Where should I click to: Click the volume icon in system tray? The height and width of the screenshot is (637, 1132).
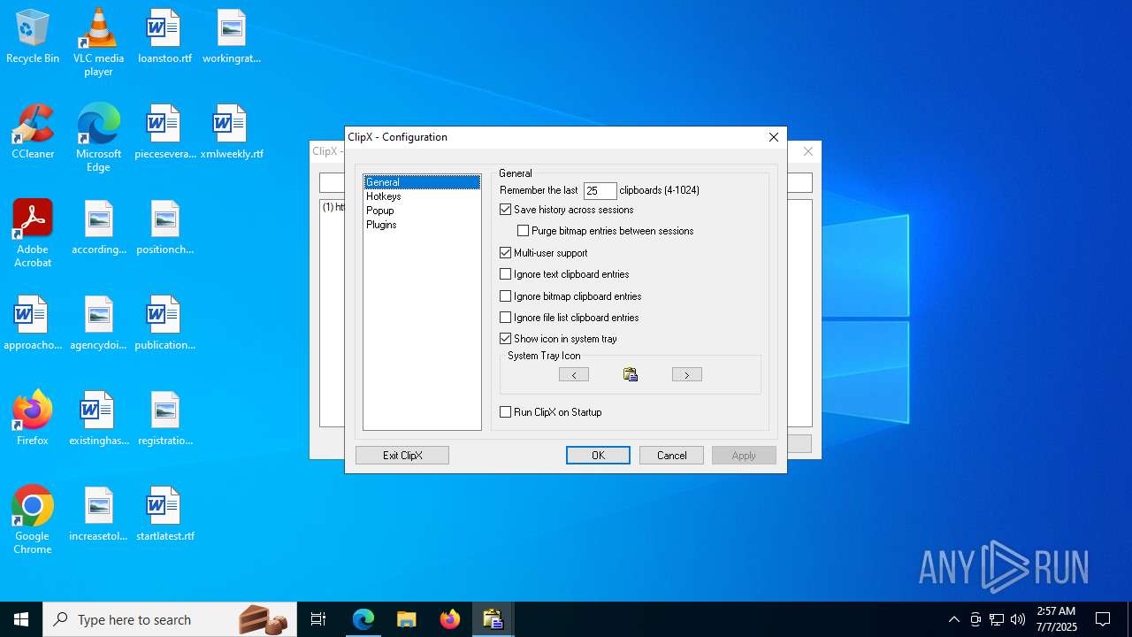pos(1018,619)
